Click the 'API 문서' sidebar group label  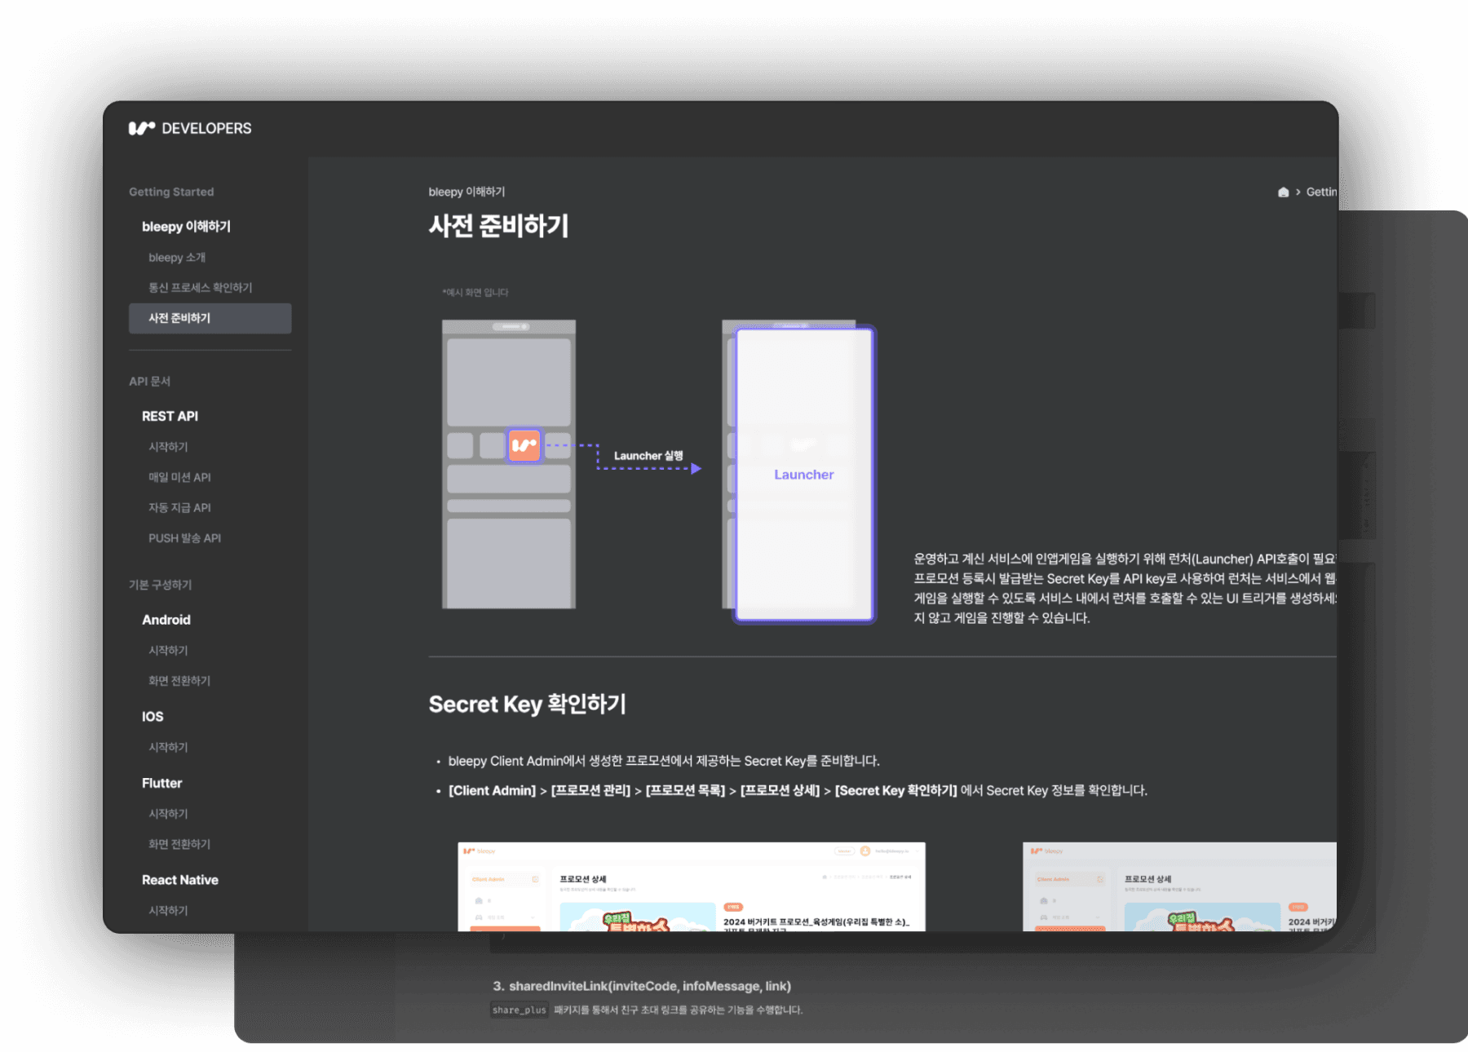click(149, 381)
